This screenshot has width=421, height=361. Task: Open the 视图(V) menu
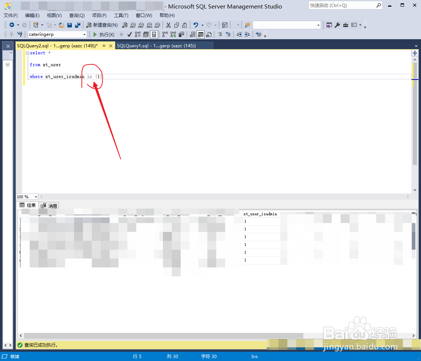54,16
